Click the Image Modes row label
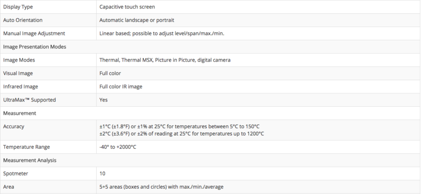 tap(19, 60)
